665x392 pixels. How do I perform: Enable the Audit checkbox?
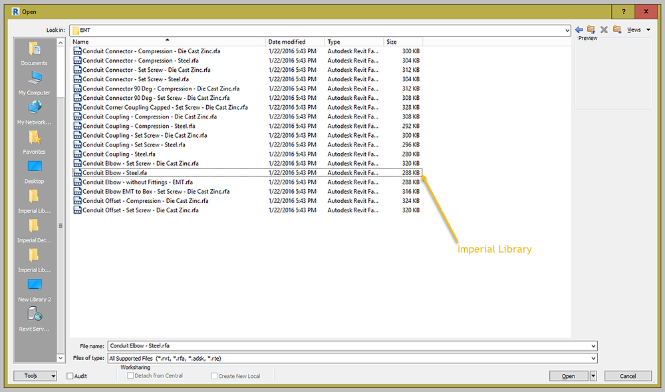point(70,376)
